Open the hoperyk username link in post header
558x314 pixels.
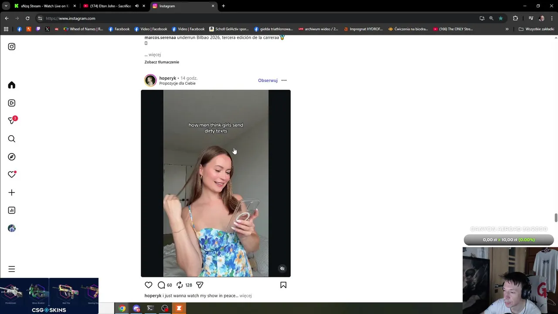coord(168,78)
